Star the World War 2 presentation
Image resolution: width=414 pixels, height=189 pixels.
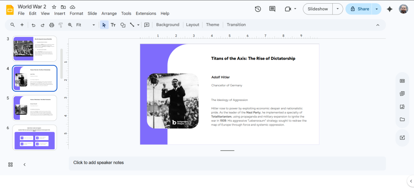(x=54, y=7)
